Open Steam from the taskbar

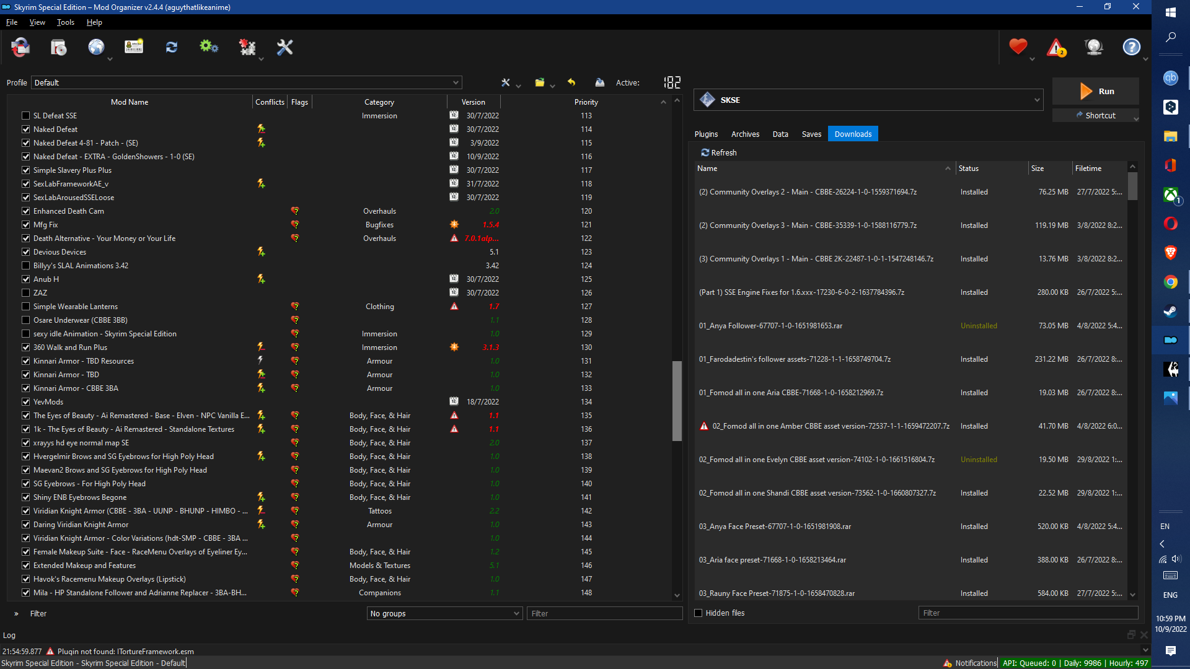tap(1170, 311)
